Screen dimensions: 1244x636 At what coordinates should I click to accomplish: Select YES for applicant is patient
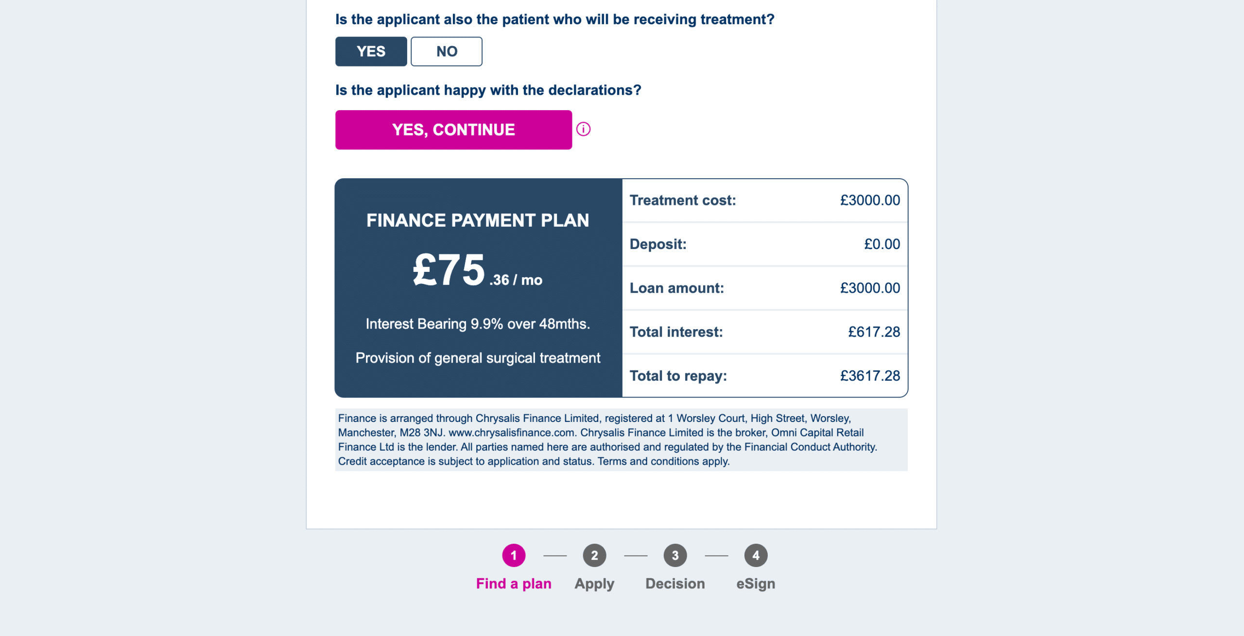tap(371, 51)
